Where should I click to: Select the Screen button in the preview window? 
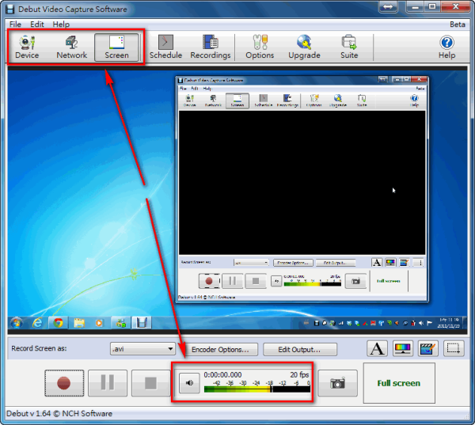pyautogui.click(x=237, y=101)
